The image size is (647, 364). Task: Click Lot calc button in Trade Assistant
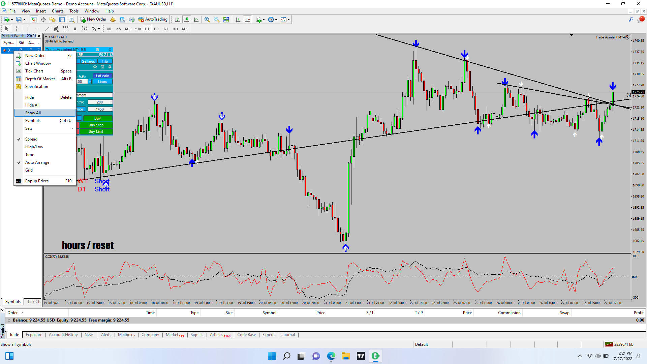(102, 76)
